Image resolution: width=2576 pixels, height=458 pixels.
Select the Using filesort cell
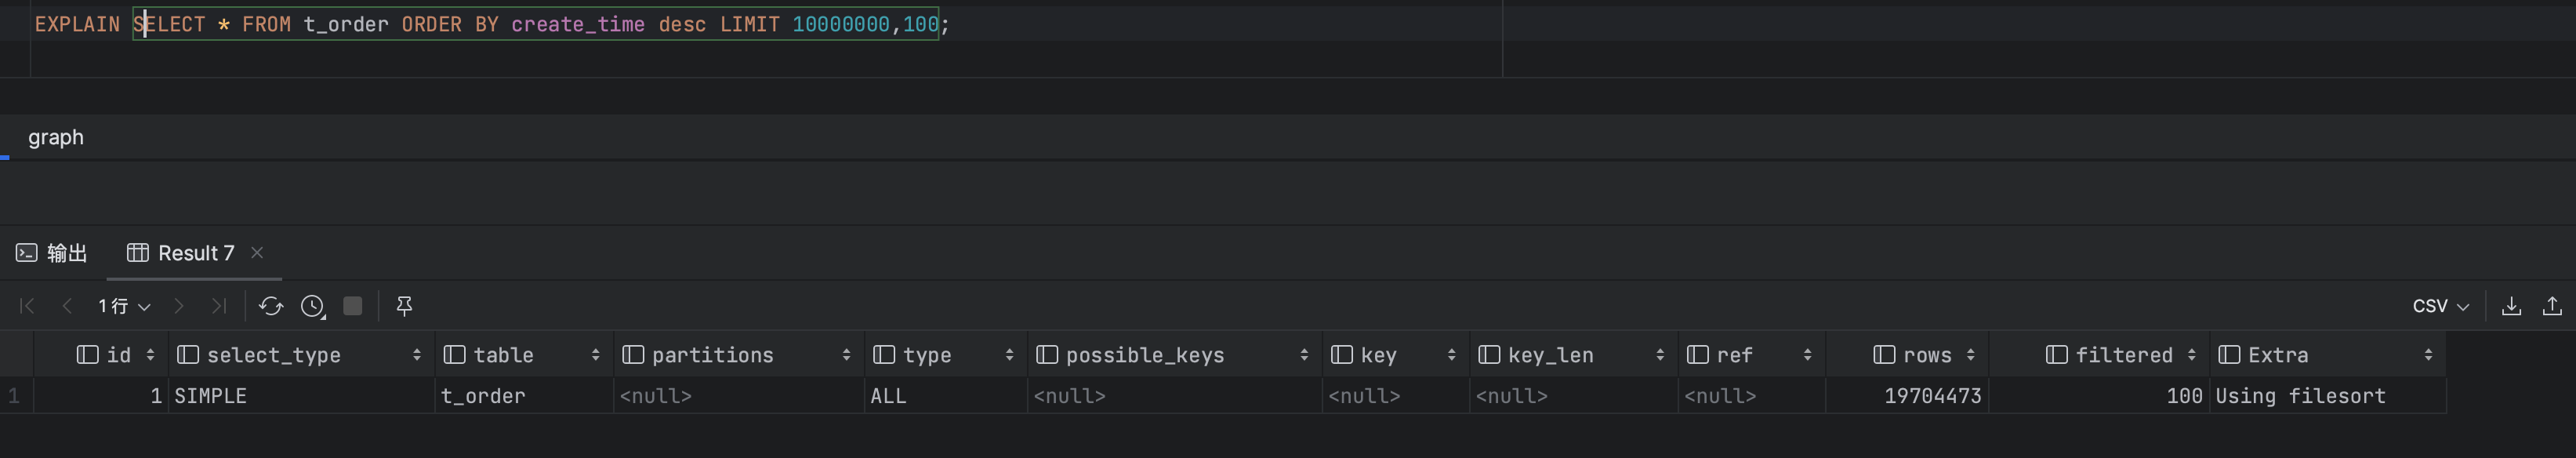tap(2299, 396)
